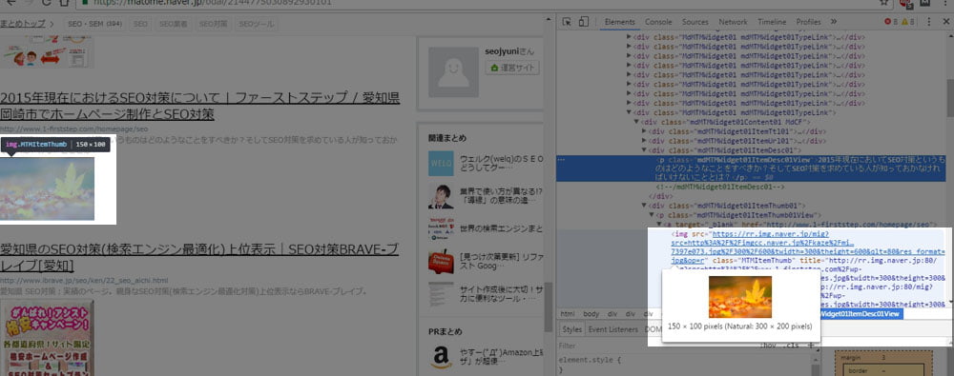Show more DevTools tabs via double chevron

coord(834,22)
